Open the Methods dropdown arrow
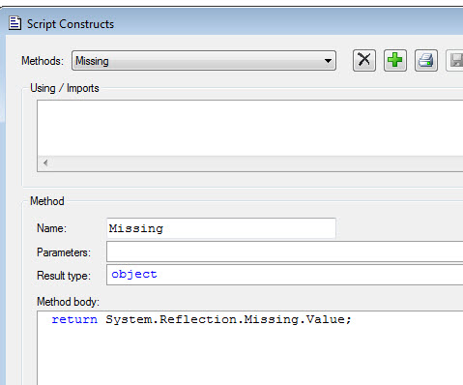 pos(328,61)
